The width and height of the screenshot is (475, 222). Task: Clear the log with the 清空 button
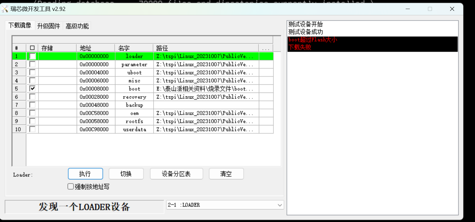[226, 174]
